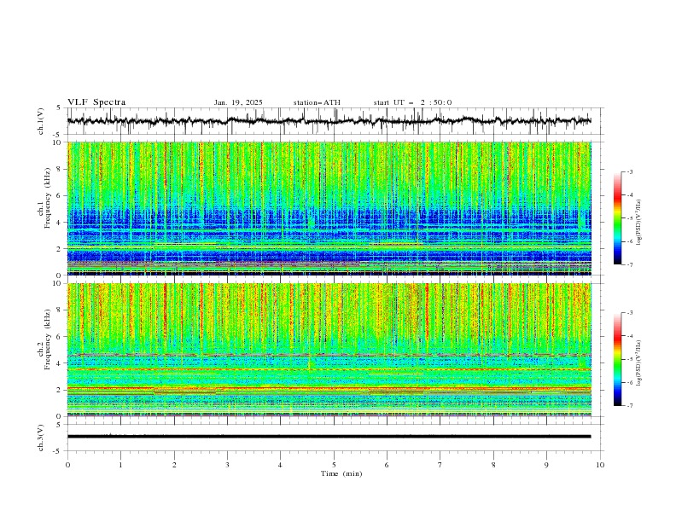Click the '5' tick on Time axis
This screenshot has height=522, width=676.
click(x=334, y=465)
